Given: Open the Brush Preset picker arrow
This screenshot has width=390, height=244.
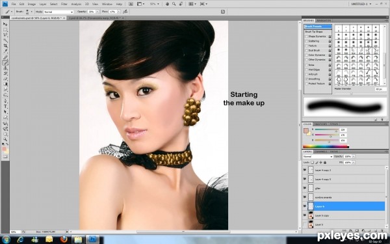Looking at the screenshot, I should click(x=32, y=12).
